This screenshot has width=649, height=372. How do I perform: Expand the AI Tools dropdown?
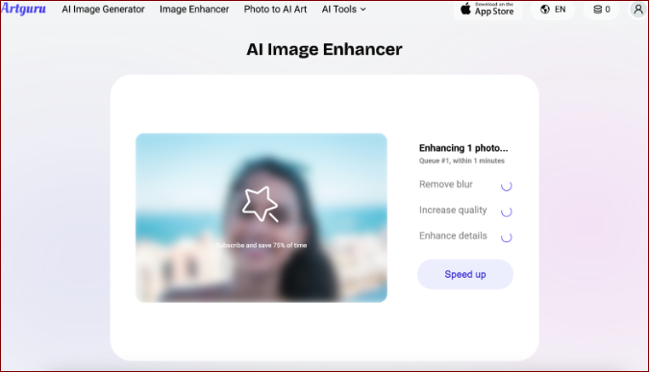click(343, 9)
